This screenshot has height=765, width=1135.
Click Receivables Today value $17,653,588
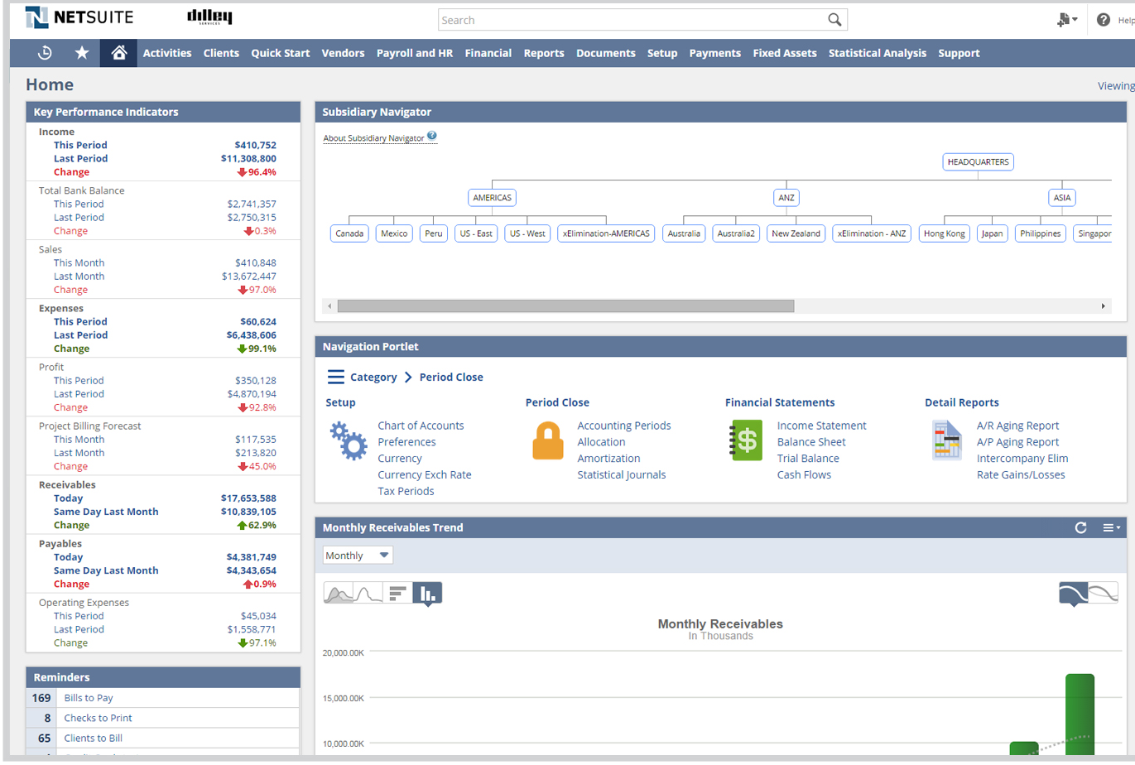tap(248, 498)
